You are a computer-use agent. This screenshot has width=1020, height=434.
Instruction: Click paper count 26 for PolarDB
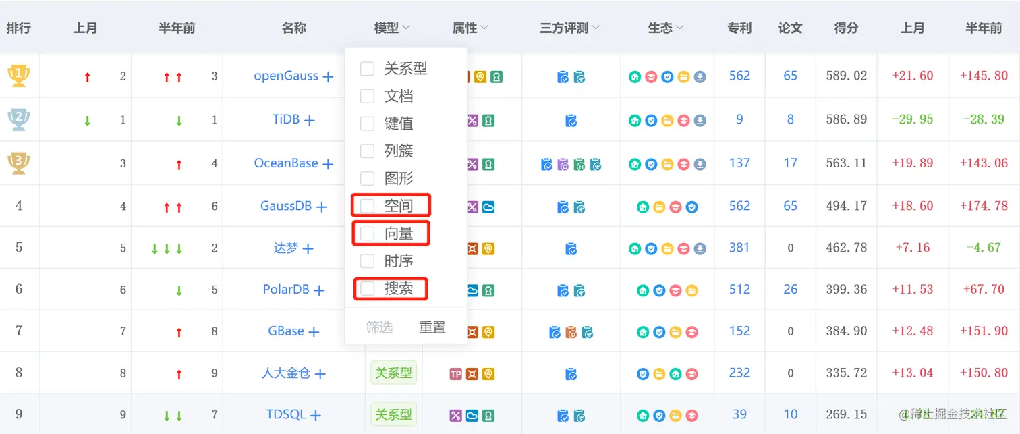pos(791,289)
